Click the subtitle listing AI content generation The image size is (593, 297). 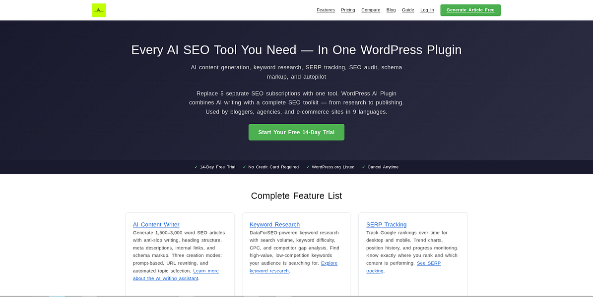click(x=297, y=72)
